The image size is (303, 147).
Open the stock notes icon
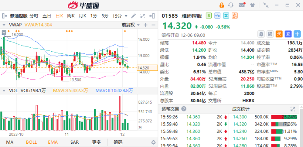270,34
